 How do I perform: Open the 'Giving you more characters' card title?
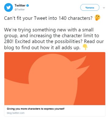click(35, 109)
